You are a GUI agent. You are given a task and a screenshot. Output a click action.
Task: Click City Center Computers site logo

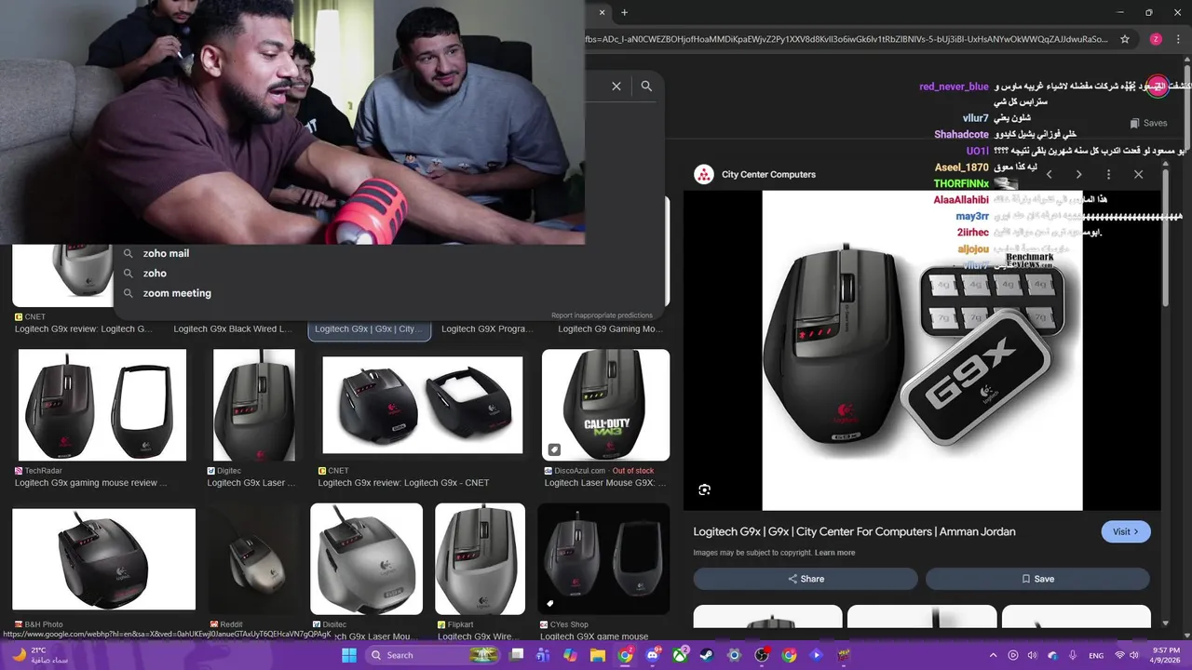click(704, 174)
